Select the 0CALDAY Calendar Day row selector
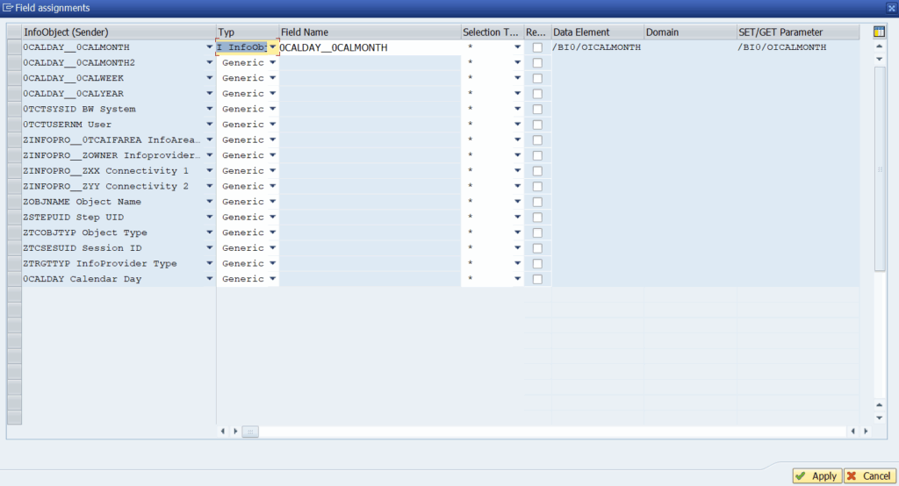 click(x=14, y=280)
